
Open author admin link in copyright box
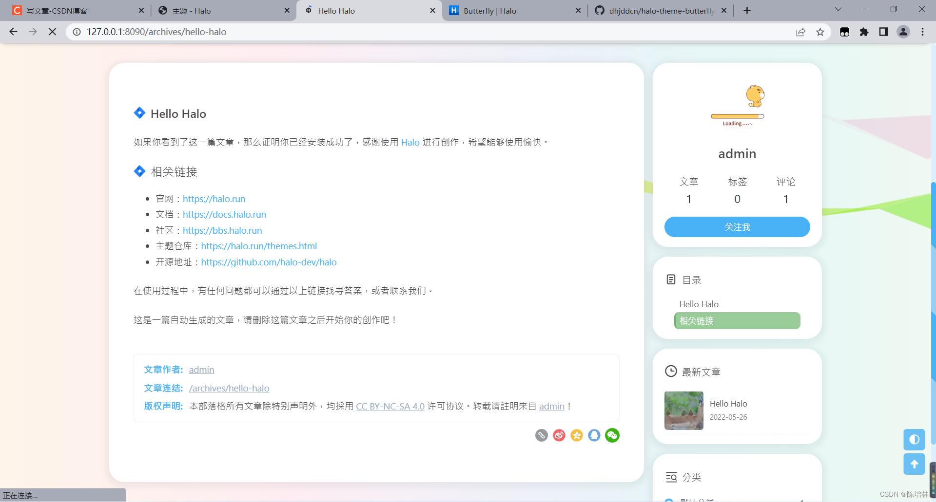pos(201,370)
